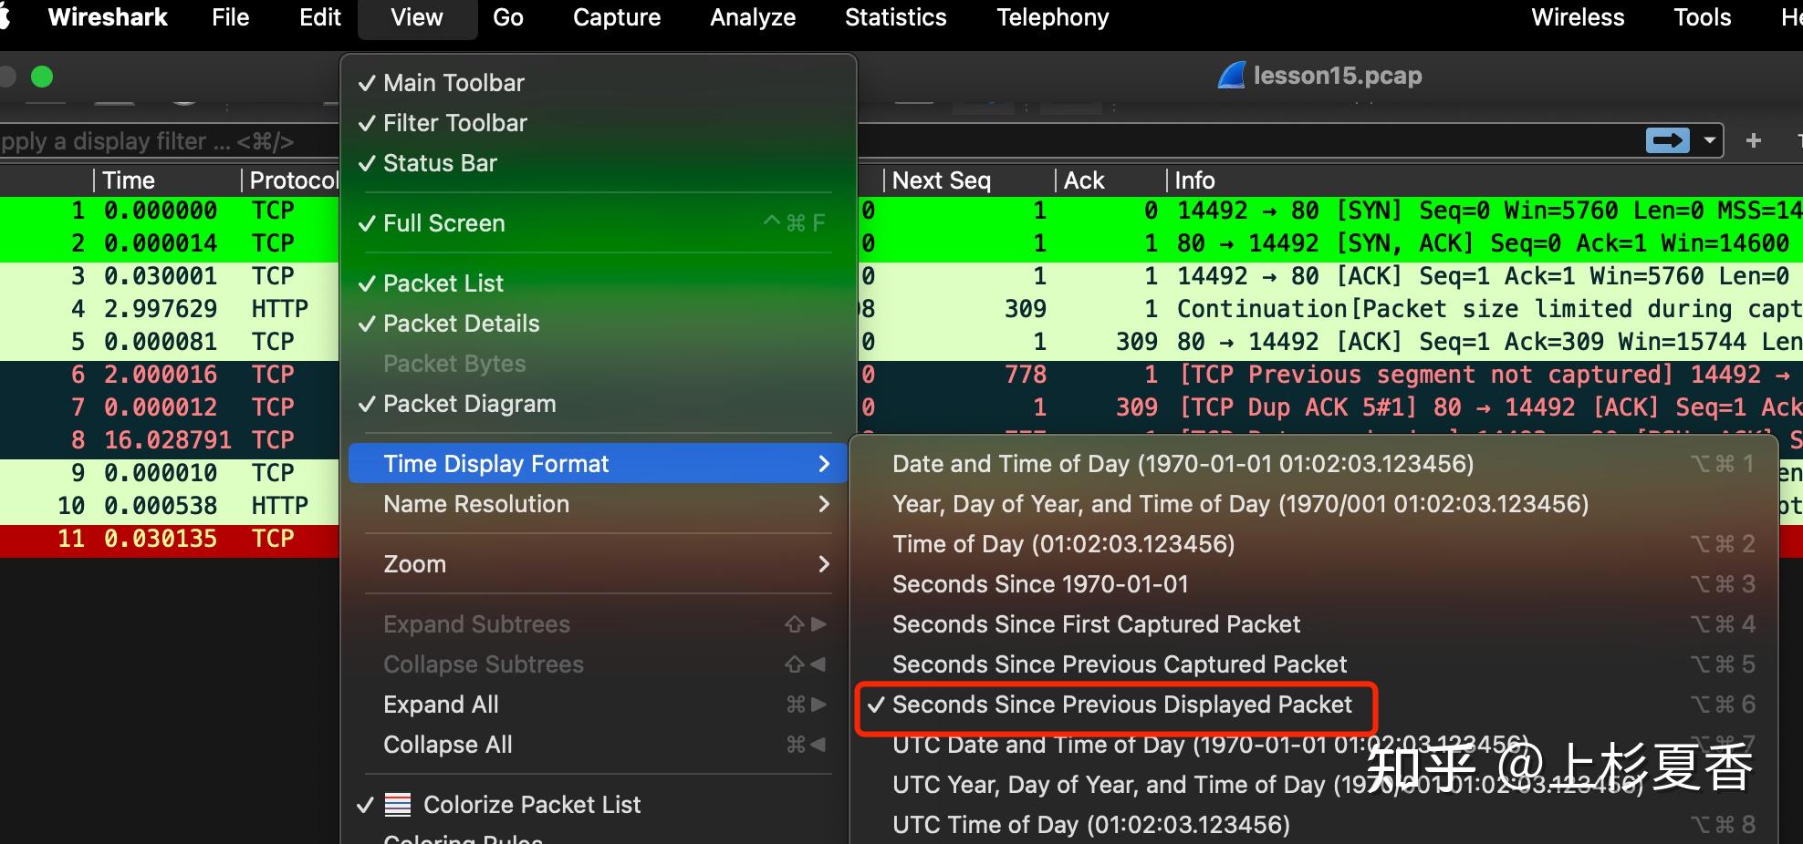
Task: Open the Telephony menu
Action: point(1051,16)
